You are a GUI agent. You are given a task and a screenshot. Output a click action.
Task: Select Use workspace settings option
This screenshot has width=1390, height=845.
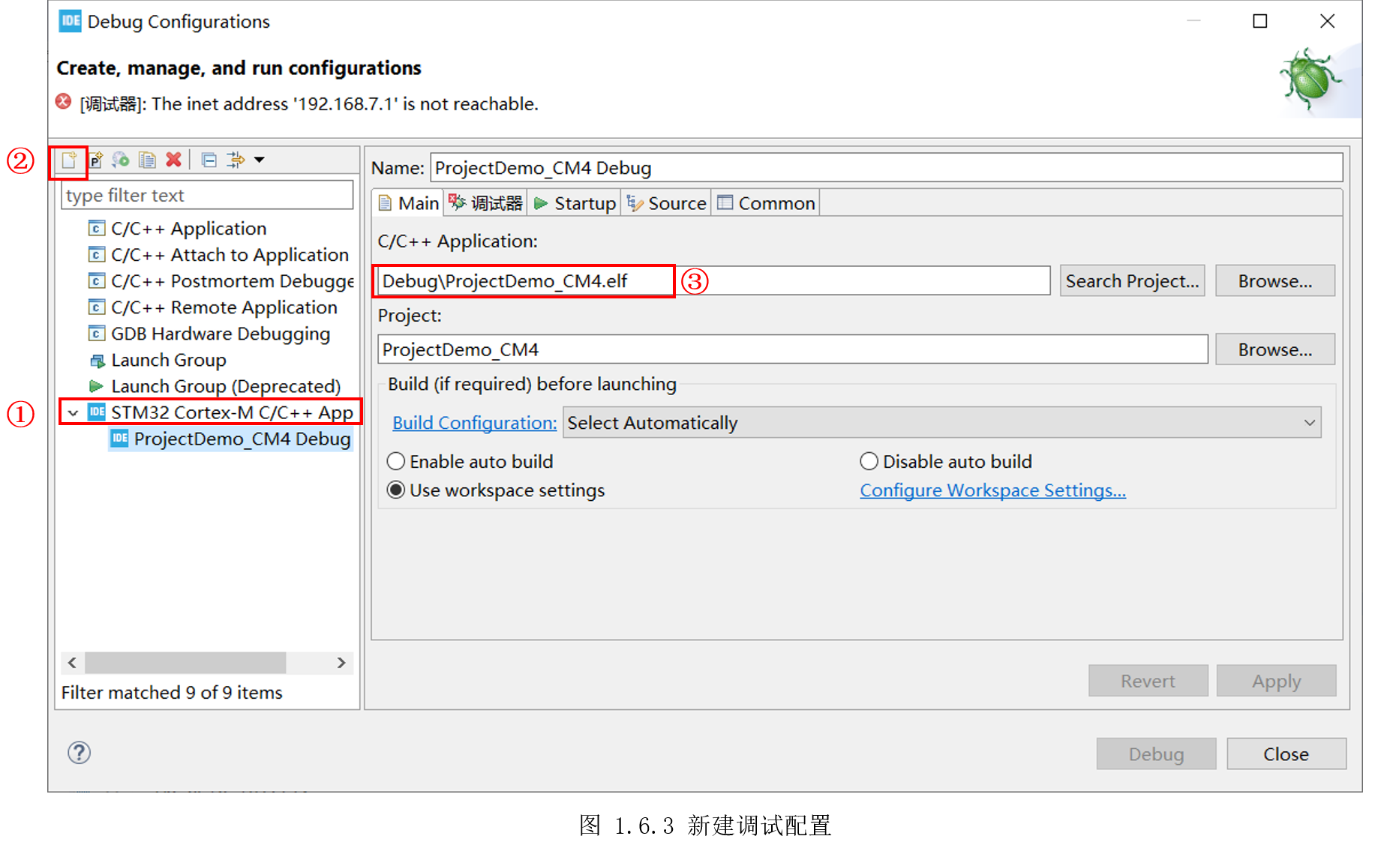tap(396, 490)
